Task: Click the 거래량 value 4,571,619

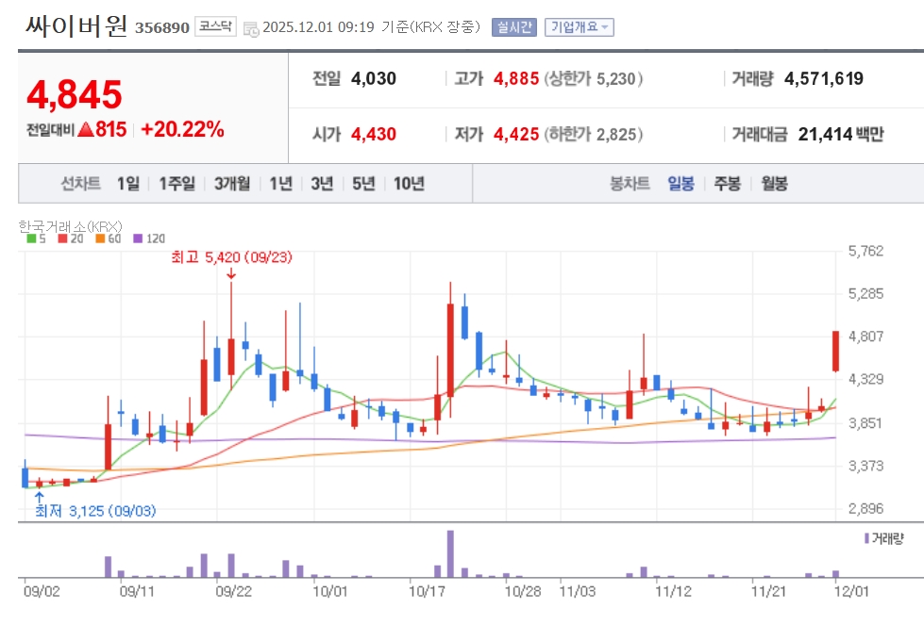Action: tap(824, 78)
